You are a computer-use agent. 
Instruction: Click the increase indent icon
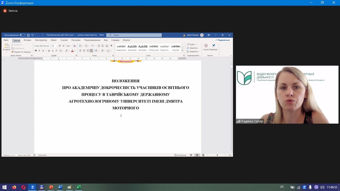pos(103,46)
